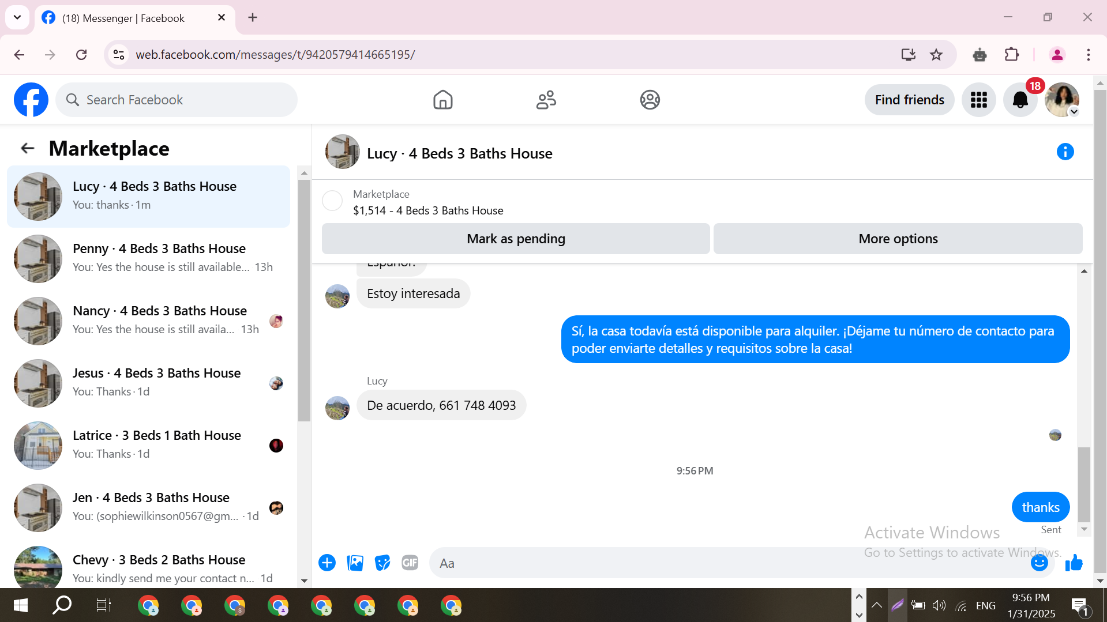The width and height of the screenshot is (1107, 622).
Task: Open Windows notification center
Action: coord(1079,606)
